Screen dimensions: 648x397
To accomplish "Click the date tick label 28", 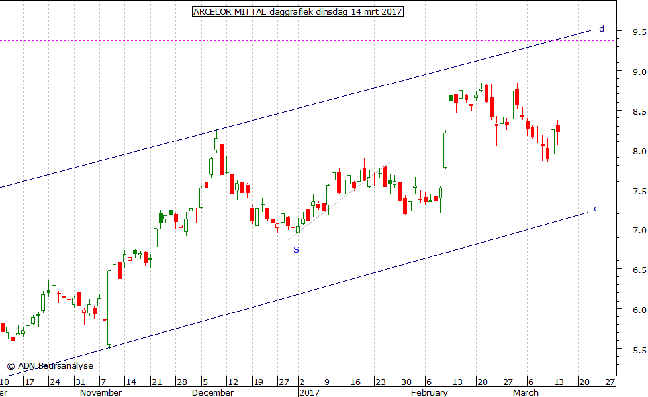I will pos(182,382).
